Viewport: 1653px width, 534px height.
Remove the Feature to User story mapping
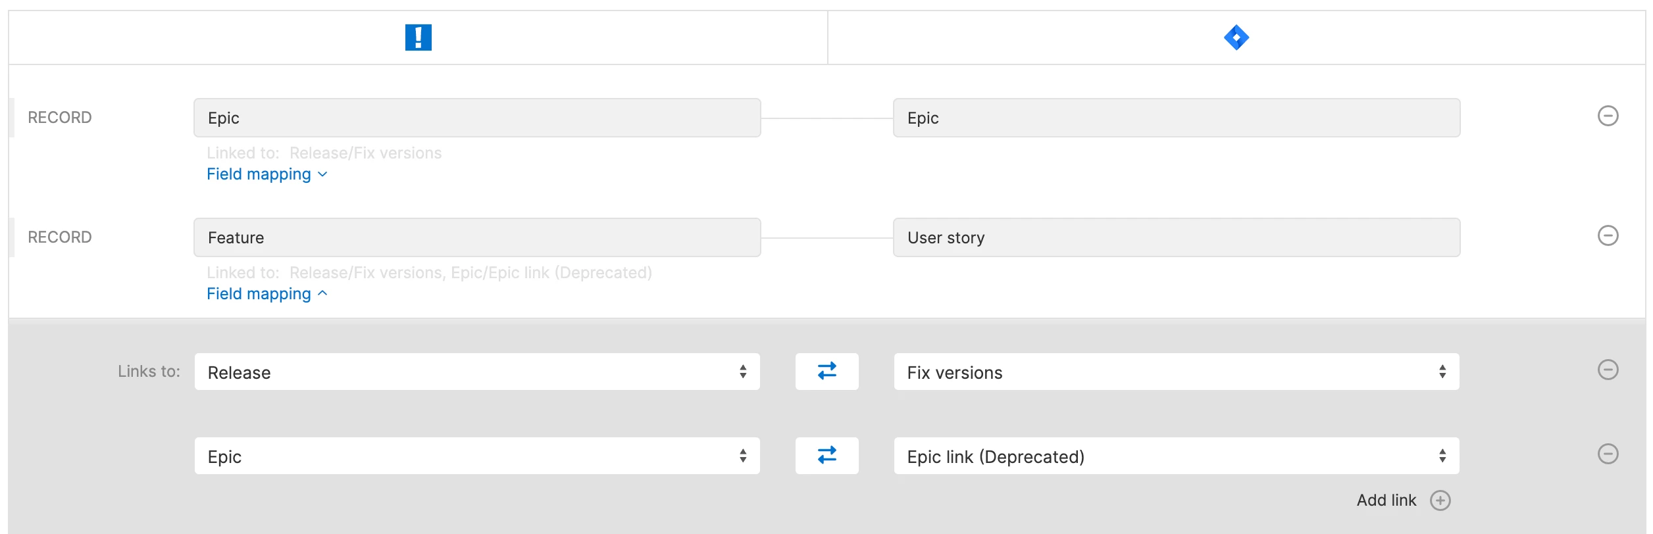coord(1608,236)
